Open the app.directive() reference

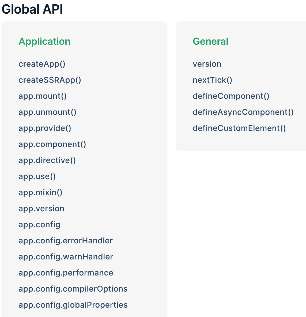coord(47,161)
